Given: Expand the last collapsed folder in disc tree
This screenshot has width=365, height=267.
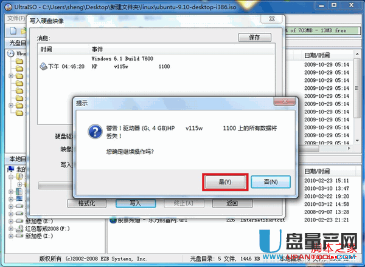Looking at the screenshot, I should 11,106.
